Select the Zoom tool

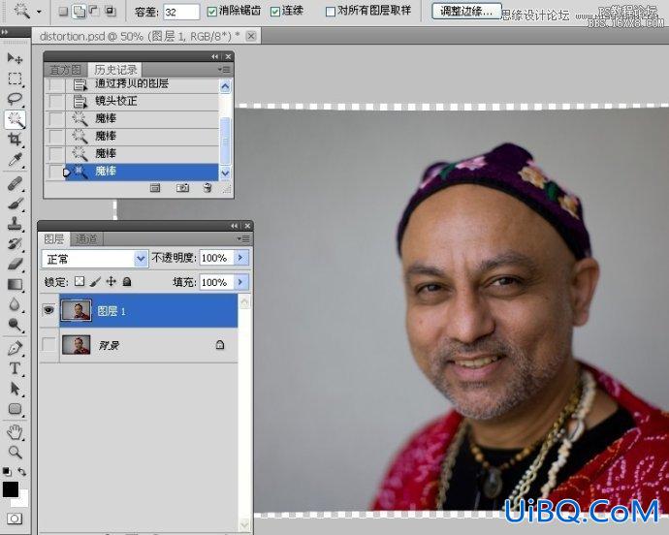click(15, 452)
